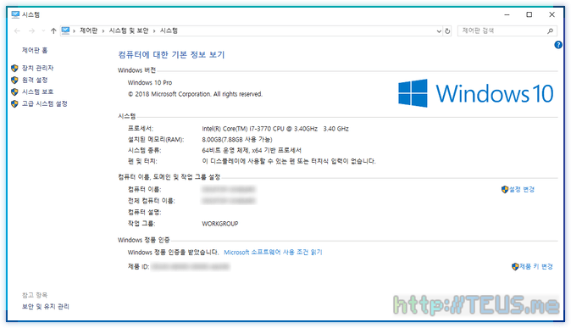The height and width of the screenshot is (328, 571).
Task: Click the search magnifier icon
Action: click(550, 31)
